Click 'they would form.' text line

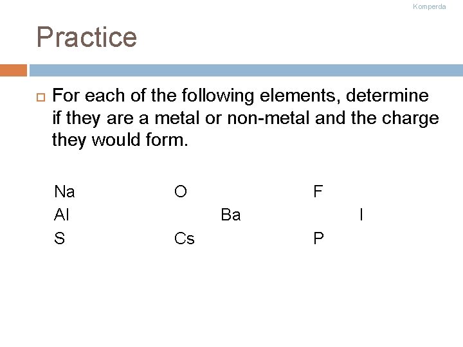coord(120,141)
